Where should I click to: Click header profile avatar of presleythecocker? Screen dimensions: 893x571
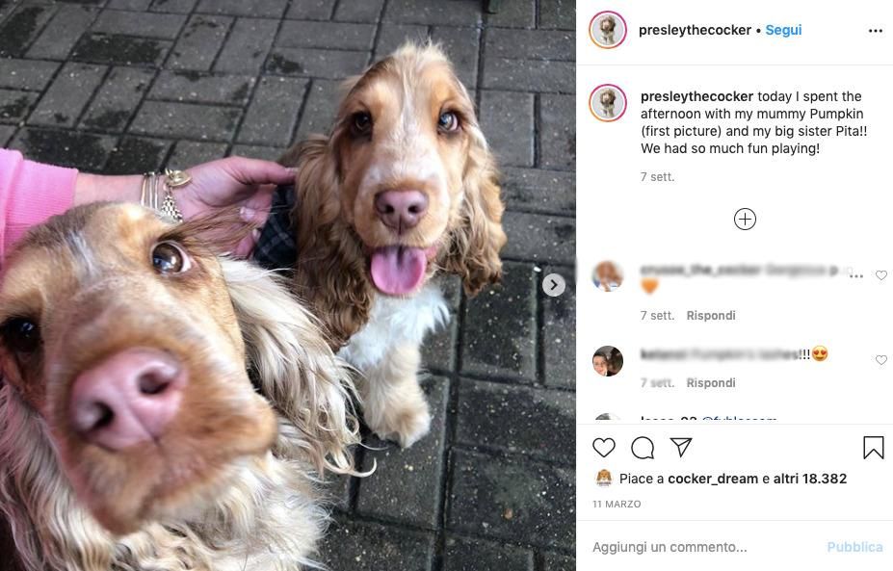point(608,30)
